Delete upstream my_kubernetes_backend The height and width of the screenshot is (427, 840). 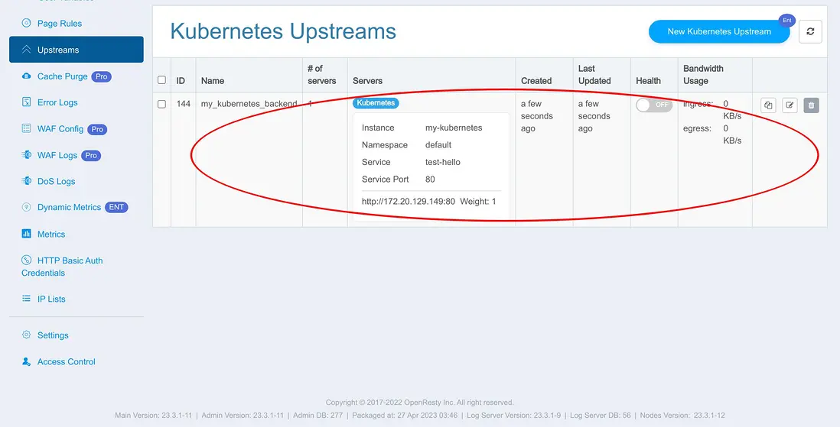point(811,105)
